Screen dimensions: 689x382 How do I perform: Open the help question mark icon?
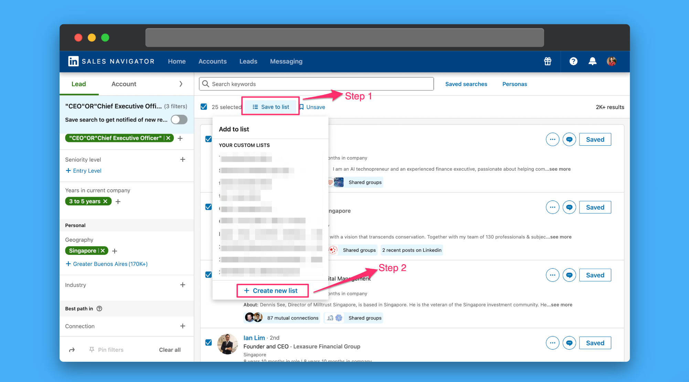tap(573, 61)
